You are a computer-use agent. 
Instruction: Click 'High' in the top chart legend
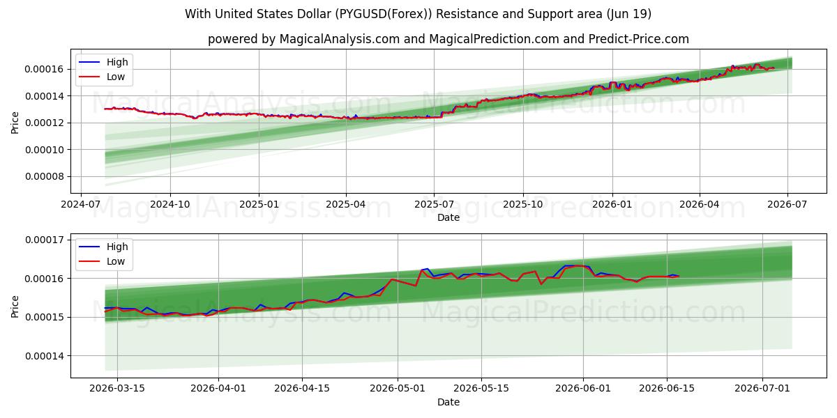click(117, 62)
